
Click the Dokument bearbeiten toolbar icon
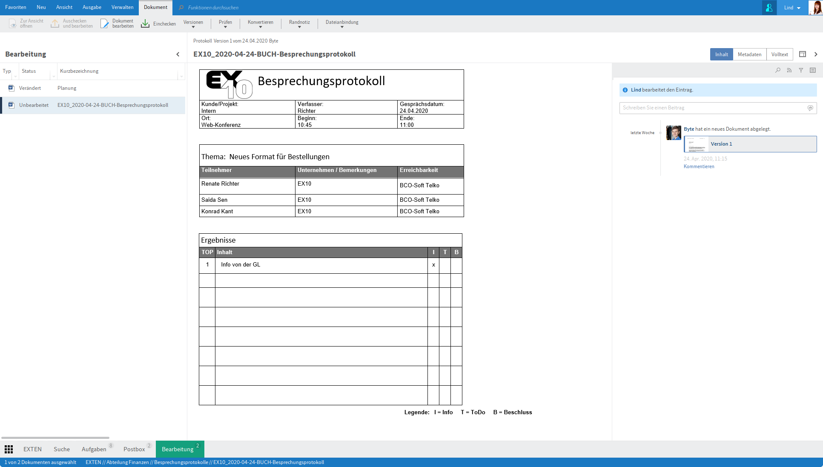pos(105,23)
